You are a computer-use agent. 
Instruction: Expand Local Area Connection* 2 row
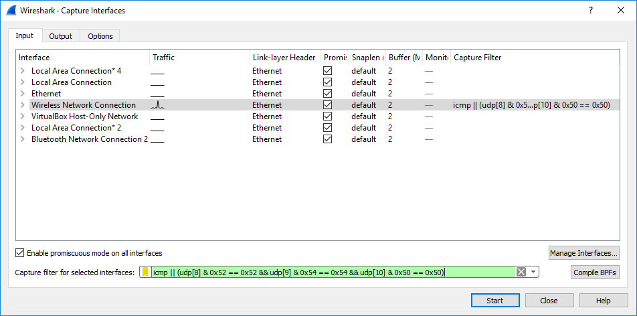click(x=23, y=128)
